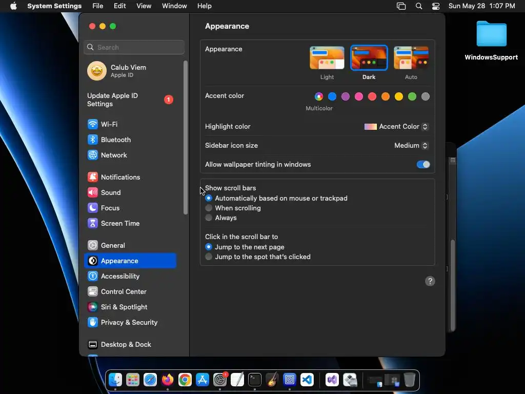This screenshot has height=394, width=525.
Task: Open Accessibility settings
Action: click(130, 277)
